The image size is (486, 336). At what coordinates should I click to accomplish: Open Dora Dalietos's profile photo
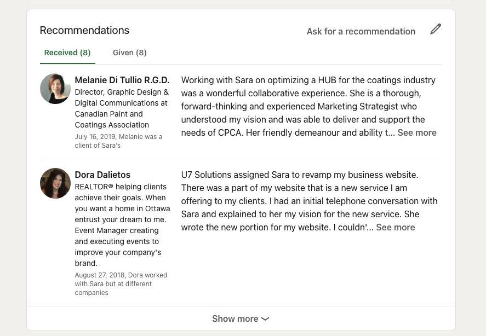55,183
